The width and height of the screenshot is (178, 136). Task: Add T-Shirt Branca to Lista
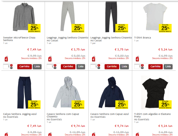click(168, 67)
